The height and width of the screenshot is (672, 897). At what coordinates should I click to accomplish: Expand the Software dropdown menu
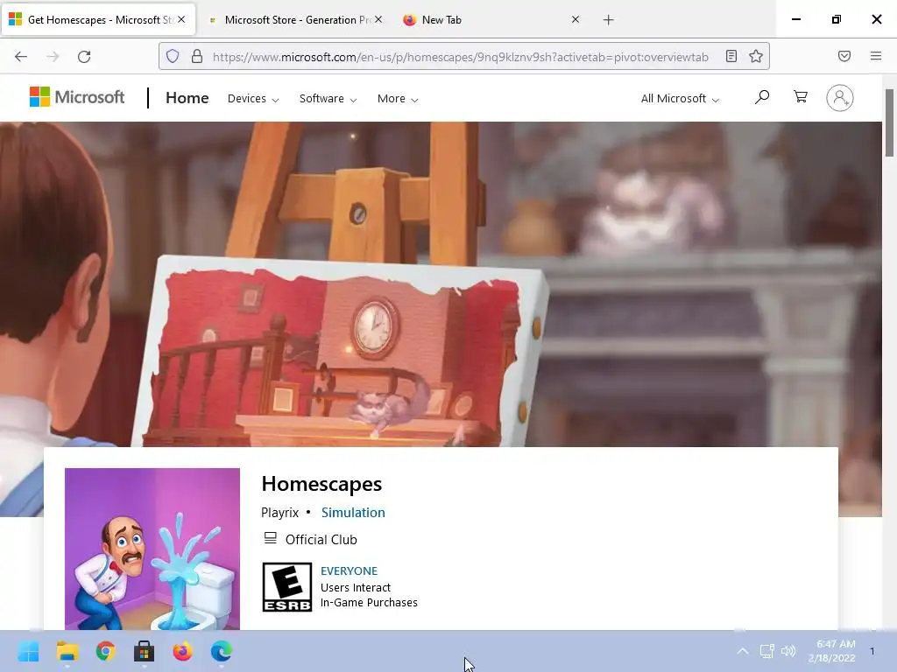click(328, 98)
